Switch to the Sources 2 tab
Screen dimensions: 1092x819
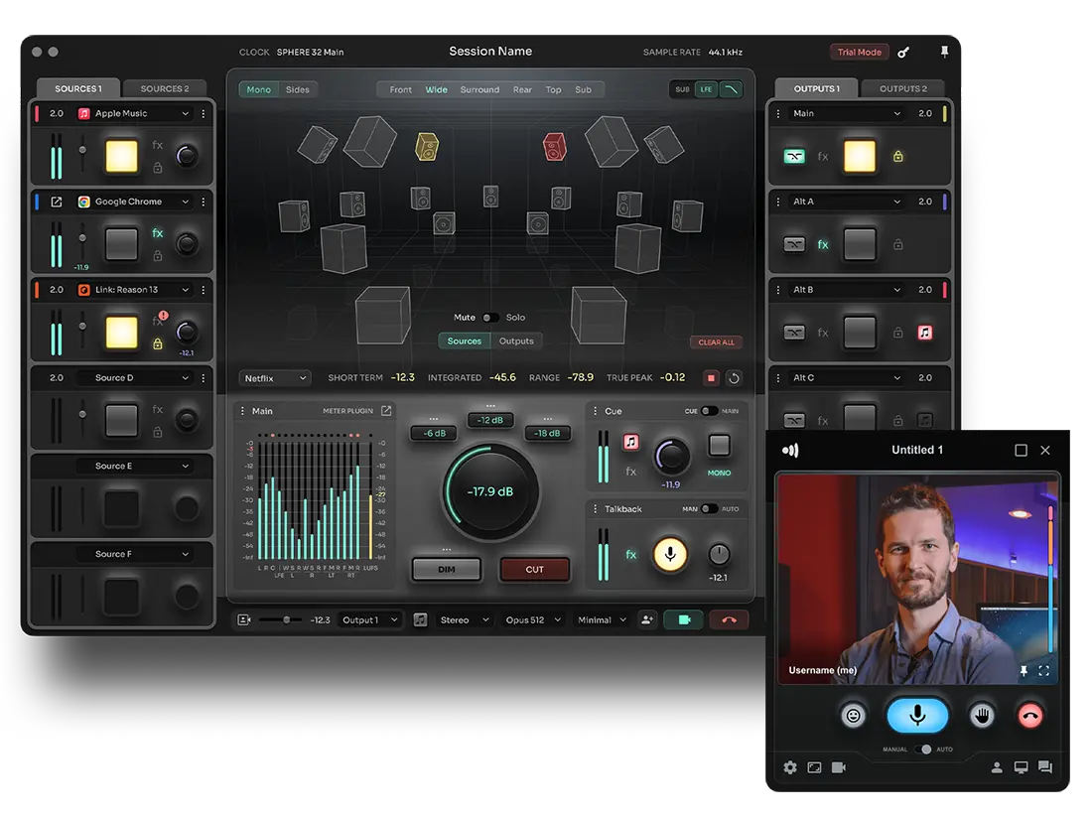coord(166,88)
